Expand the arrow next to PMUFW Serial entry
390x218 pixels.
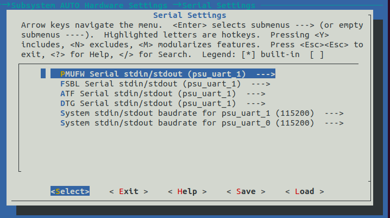point(266,74)
